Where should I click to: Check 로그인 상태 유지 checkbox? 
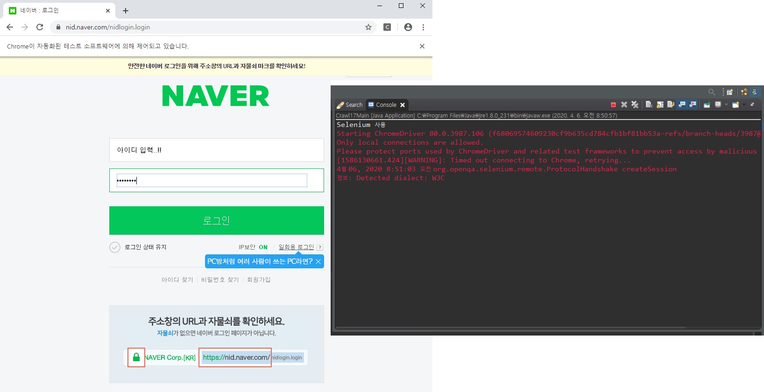click(x=115, y=247)
